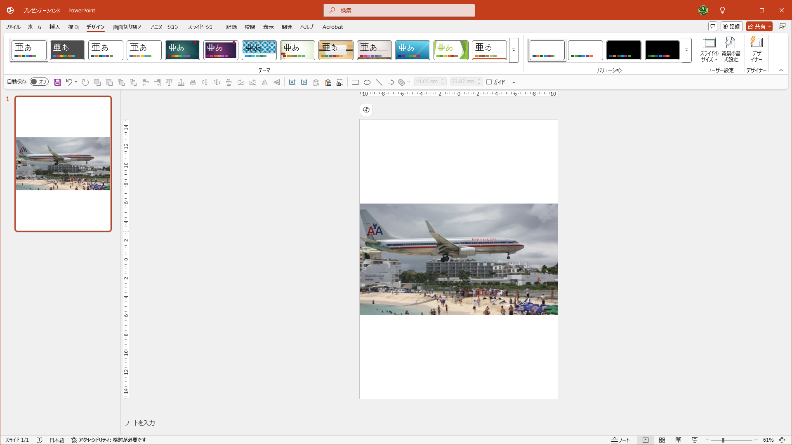Screen dimensions: 792x445
Task: Select the rectangle shape tool
Action: point(355,82)
